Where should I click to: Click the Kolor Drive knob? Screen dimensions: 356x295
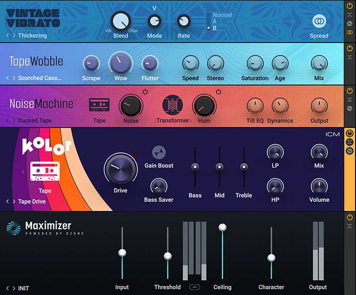pos(120,169)
